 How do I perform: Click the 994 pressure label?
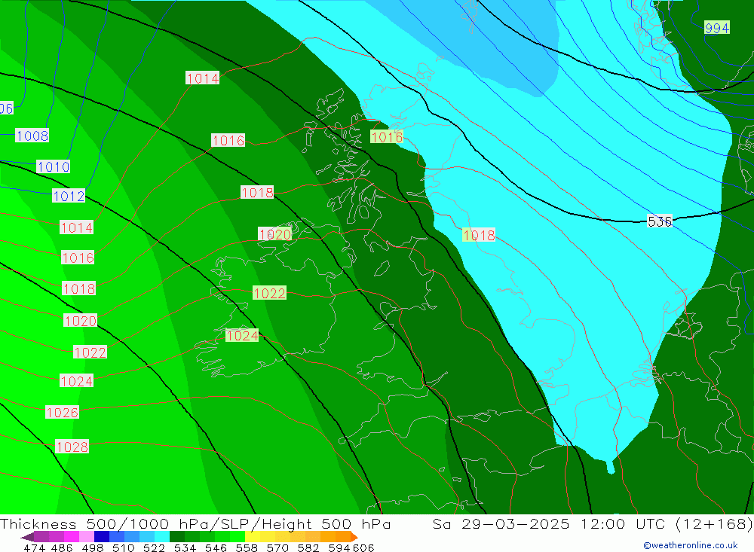(717, 28)
